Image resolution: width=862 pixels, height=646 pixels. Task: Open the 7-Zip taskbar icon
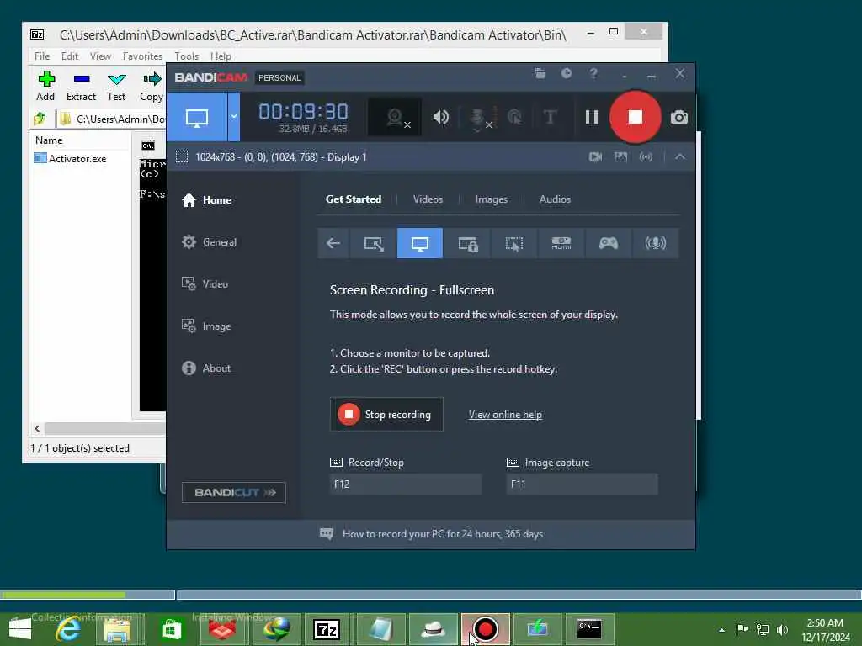[327, 629]
